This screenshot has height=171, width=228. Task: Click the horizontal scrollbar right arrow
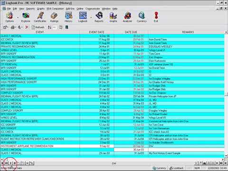point(223,160)
